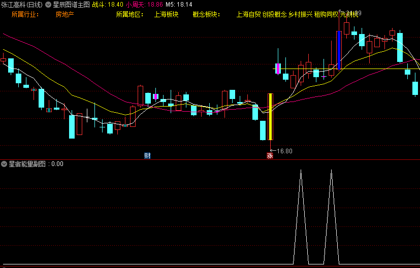Click the yellow highlighted limit-up candlestick
The height and width of the screenshot is (268, 420).
pos(271,117)
